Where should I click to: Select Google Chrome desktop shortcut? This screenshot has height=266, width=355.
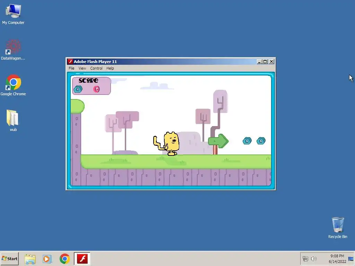pyautogui.click(x=13, y=85)
